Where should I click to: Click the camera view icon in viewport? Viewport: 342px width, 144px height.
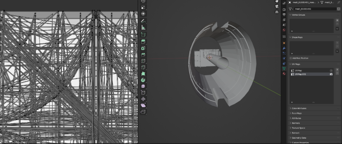(x=276, y=6)
